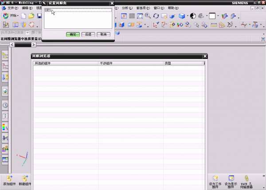This screenshot has width=266, height=190.
Task: Click the 取消 button in the dialog
Action: pyautogui.click(x=103, y=34)
